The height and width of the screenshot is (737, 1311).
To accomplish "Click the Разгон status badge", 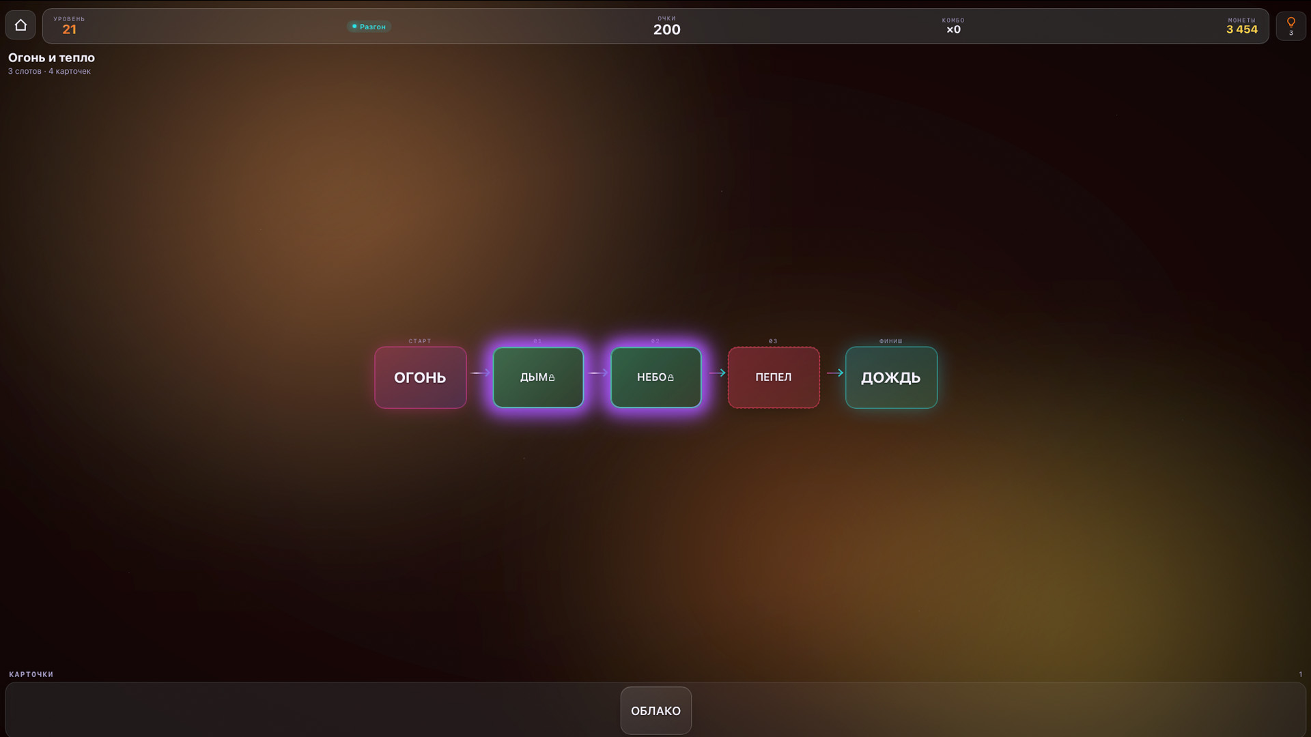I will 369,27.
